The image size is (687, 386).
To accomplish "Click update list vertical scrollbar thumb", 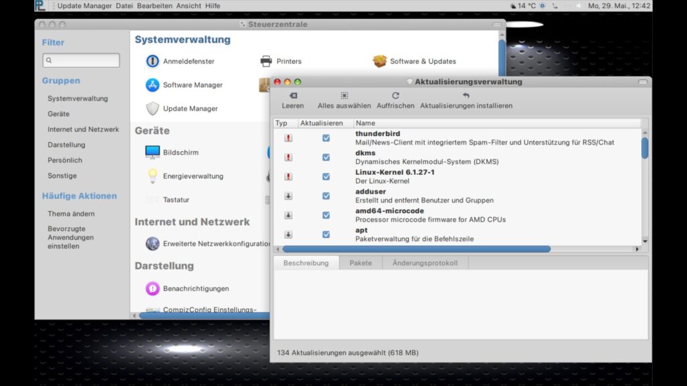I will coord(645,148).
